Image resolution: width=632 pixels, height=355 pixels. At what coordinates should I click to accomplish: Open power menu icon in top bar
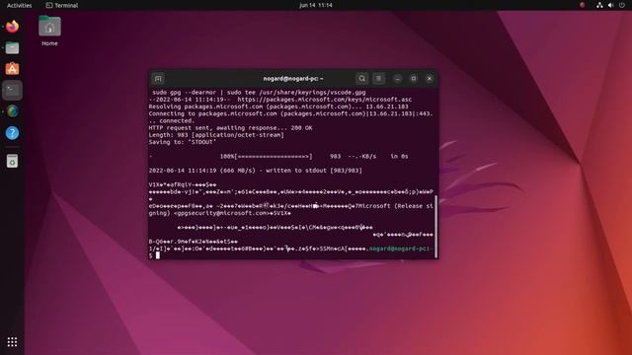point(622,5)
